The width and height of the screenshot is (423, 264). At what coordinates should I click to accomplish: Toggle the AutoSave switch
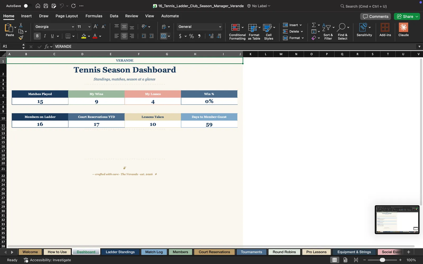coord(27,6)
